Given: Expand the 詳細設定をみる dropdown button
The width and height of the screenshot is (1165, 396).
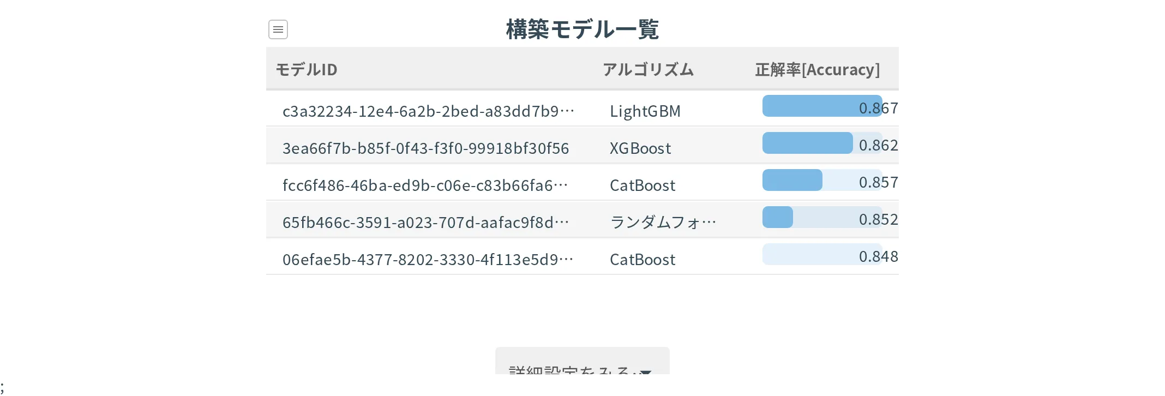Looking at the screenshot, I should click(x=582, y=362).
